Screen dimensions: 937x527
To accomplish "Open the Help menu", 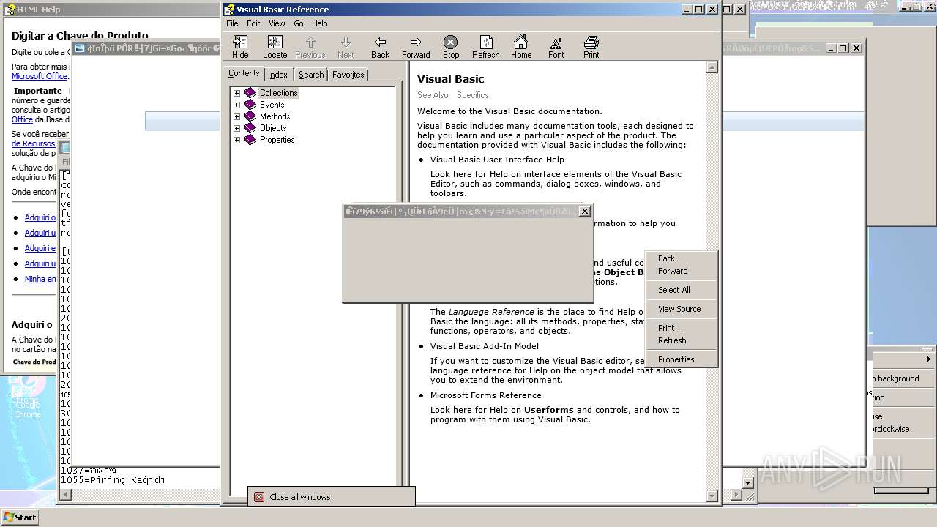I will [320, 23].
